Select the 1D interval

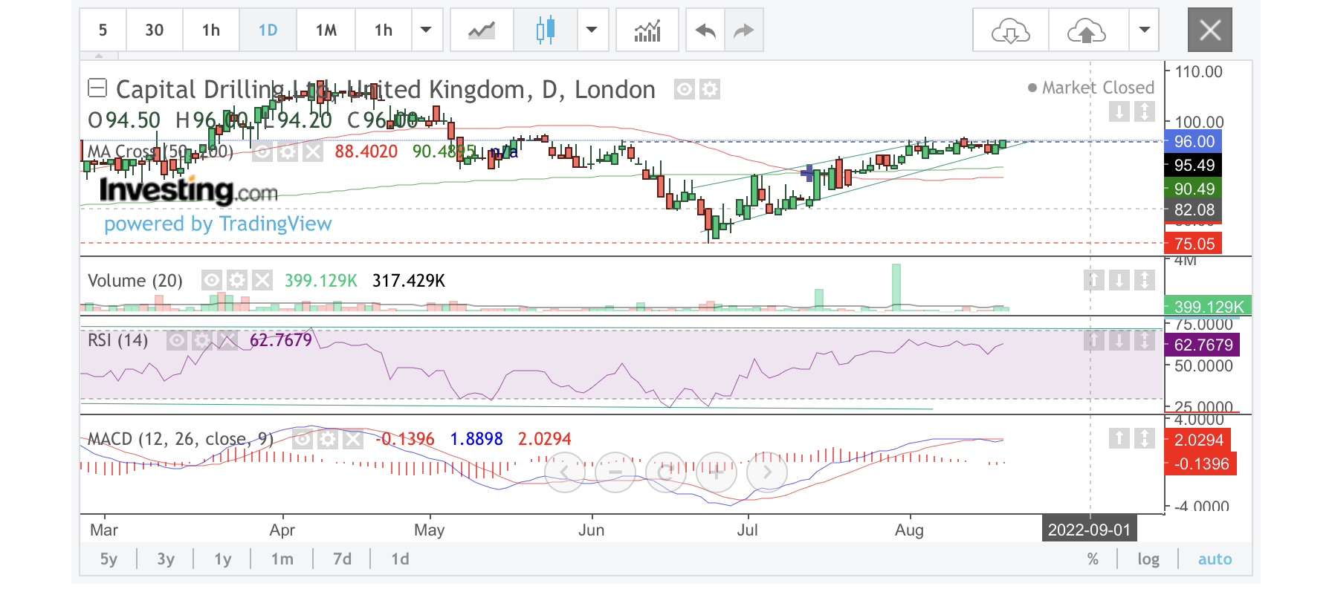268,30
